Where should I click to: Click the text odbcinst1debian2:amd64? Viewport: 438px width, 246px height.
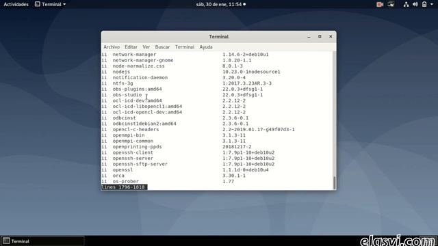click(144, 124)
